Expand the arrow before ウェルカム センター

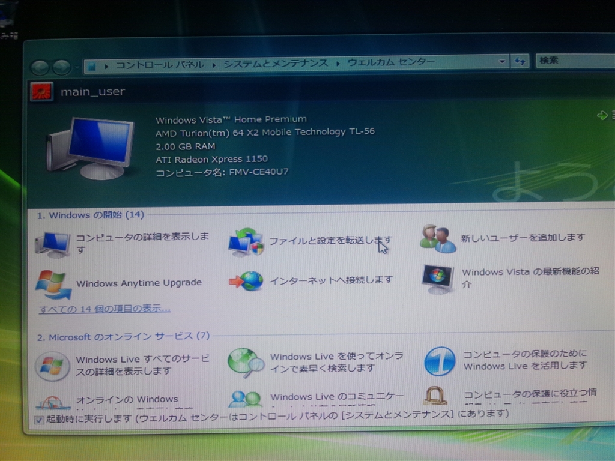point(338,63)
